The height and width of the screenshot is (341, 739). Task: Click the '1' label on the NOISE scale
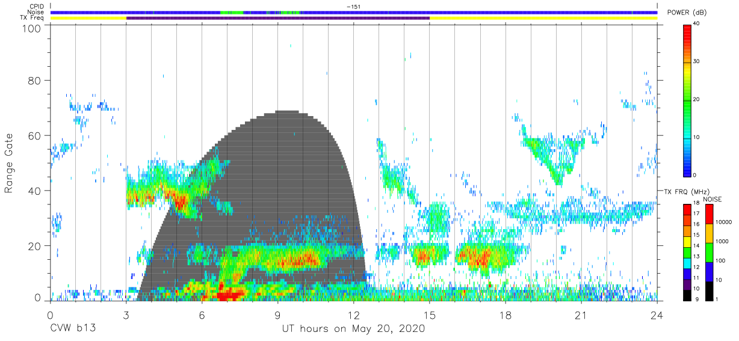coord(717,300)
